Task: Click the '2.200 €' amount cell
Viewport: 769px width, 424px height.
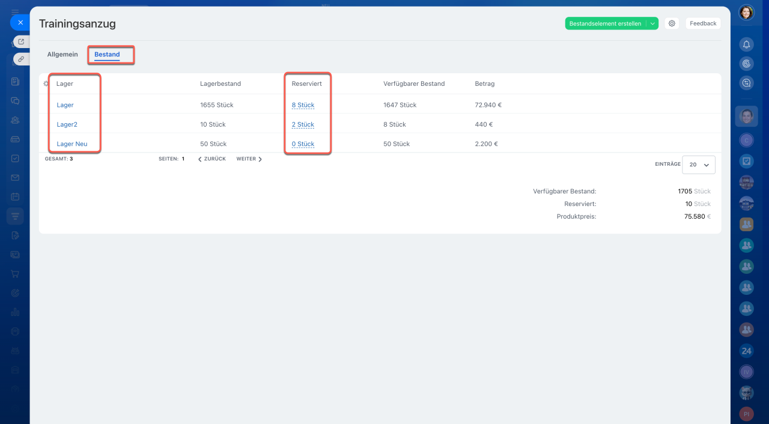Action: 487,144
